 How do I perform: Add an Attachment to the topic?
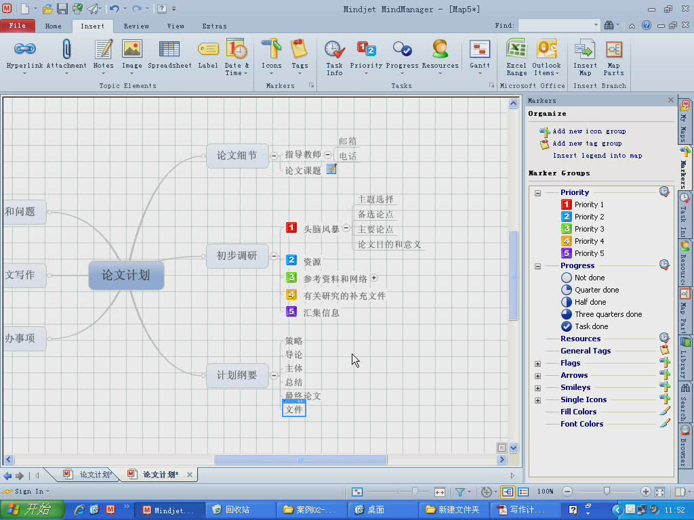(x=66, y=56)
